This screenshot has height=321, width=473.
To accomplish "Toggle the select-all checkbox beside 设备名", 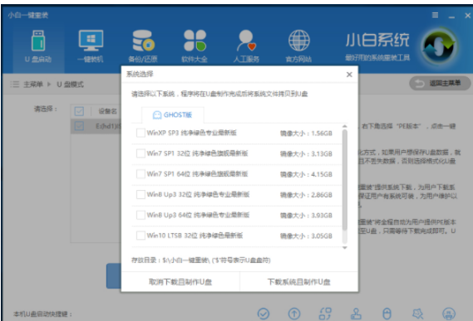I will (79, 111).
